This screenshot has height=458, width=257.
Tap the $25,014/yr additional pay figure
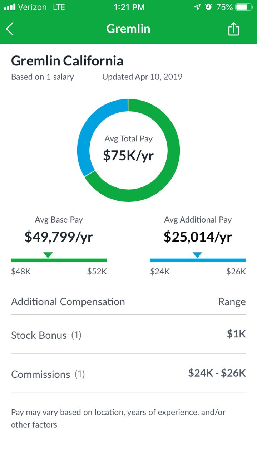(198, 237)
